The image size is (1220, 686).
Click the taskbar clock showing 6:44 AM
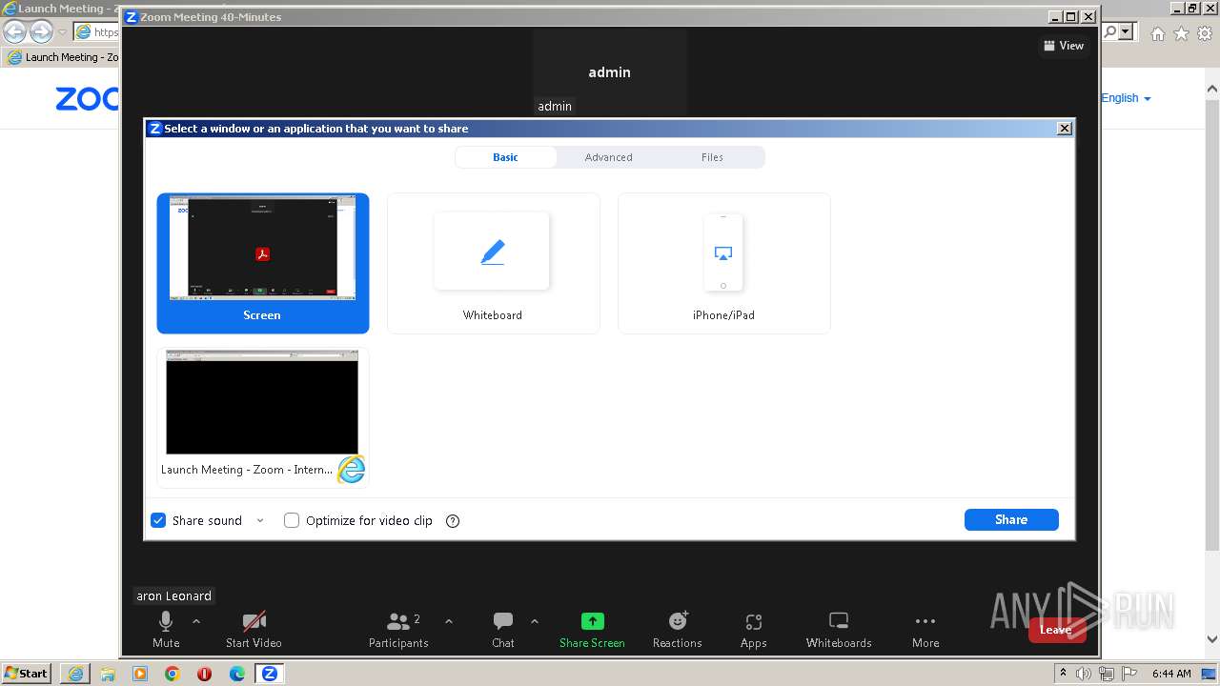click(1171, 674)
